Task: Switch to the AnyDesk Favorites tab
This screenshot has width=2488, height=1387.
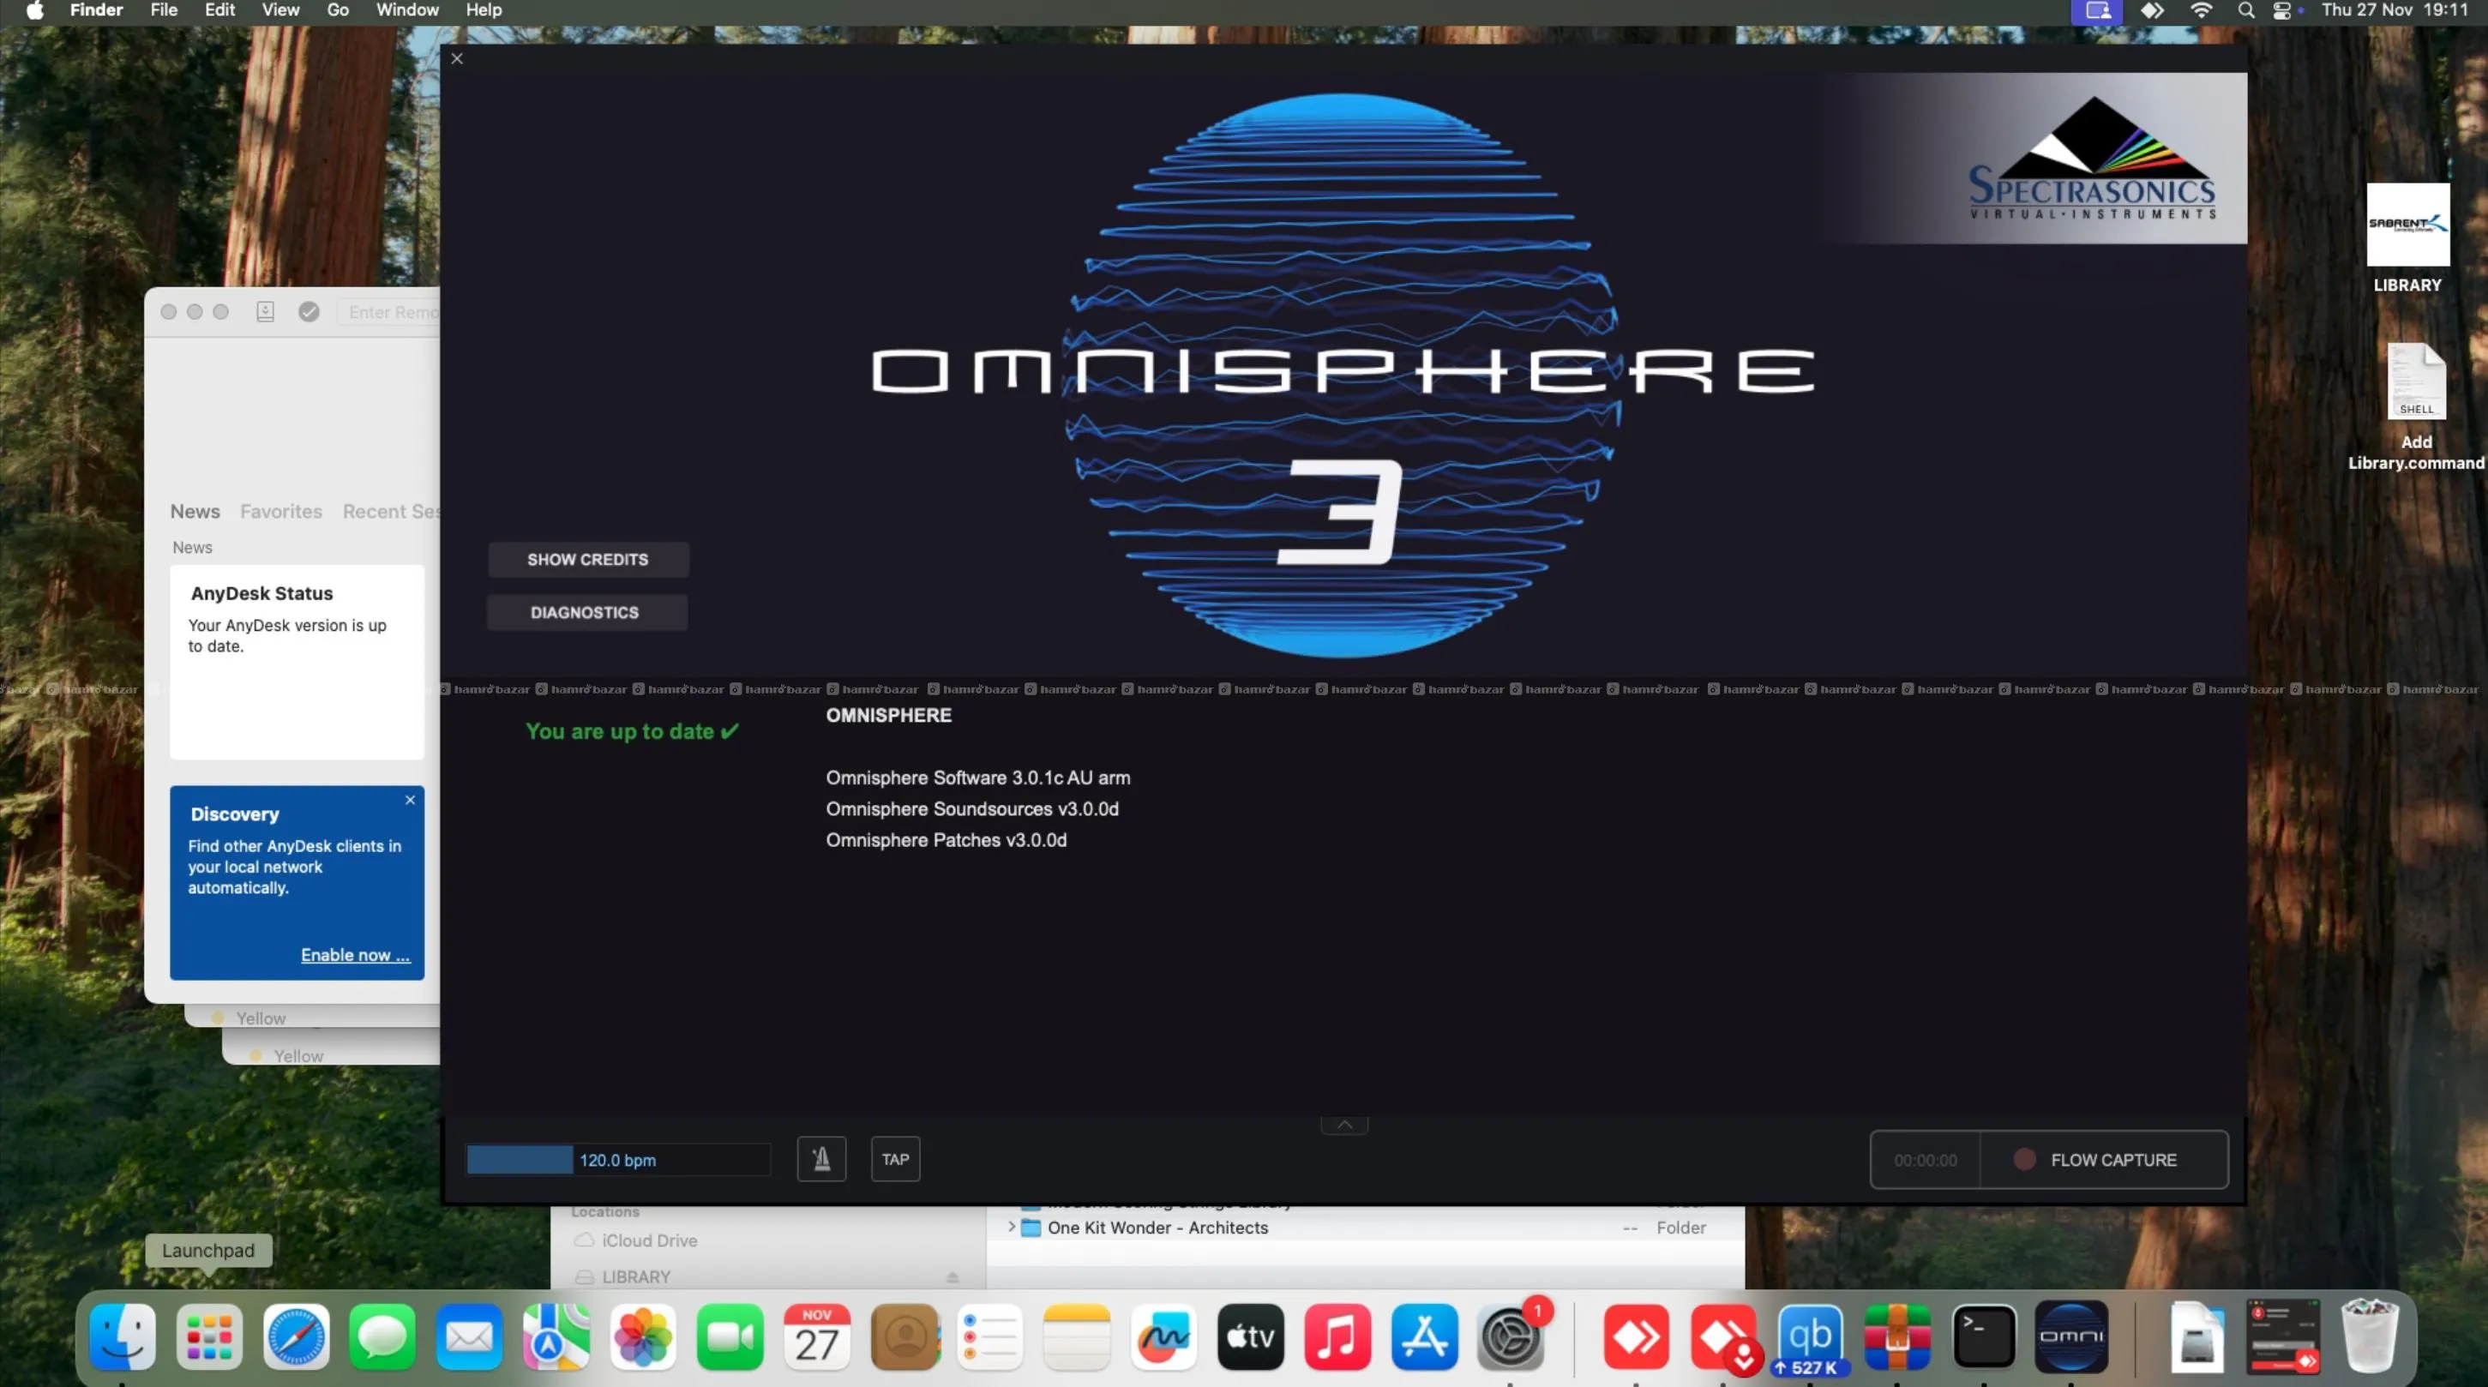Action: [281, 511]
